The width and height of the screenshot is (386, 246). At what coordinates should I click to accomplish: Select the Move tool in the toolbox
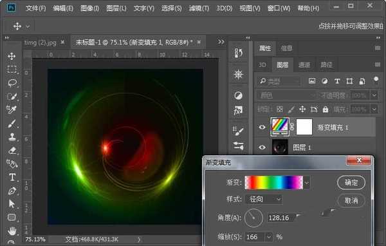(x=12, y=56)
